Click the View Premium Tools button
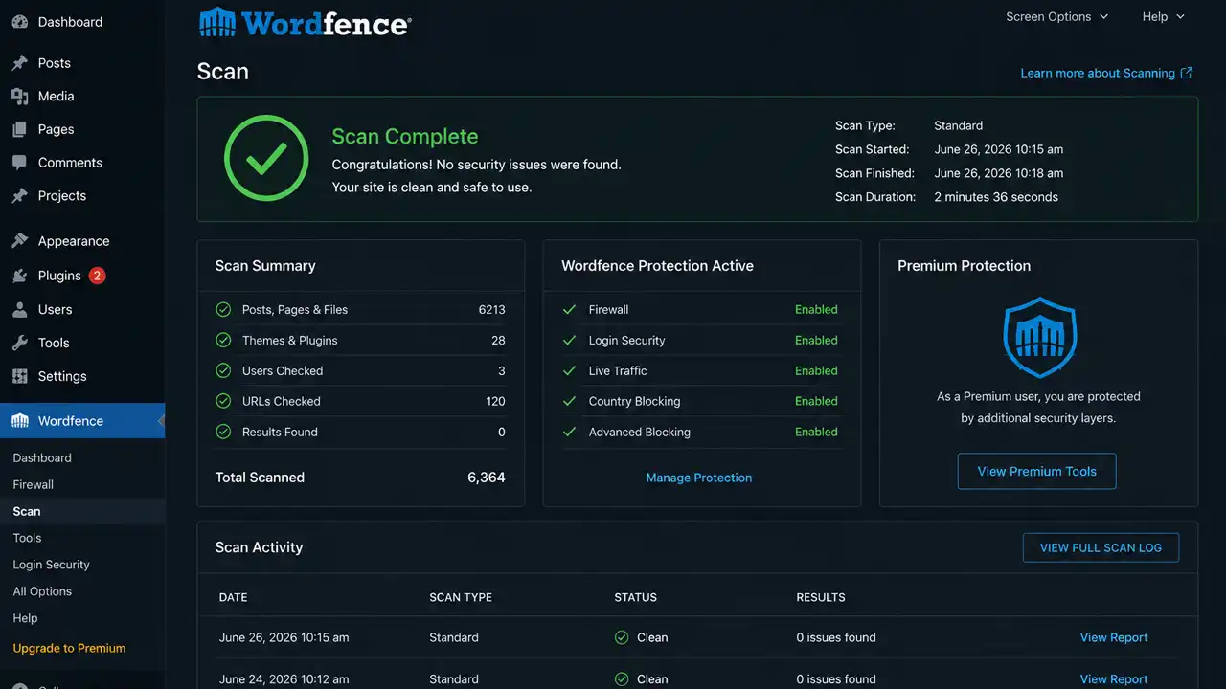Viewport: 1226px width, 689px height. [1037, 471]
